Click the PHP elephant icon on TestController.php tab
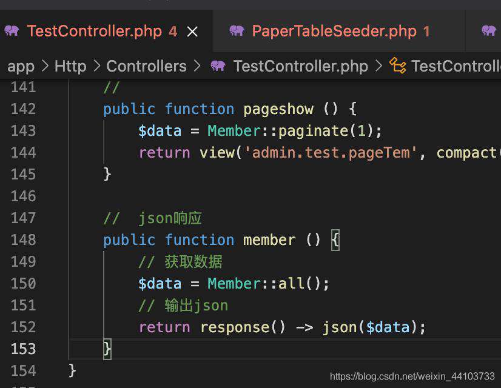Image resolution: width=501 pixels, height=388 pixels. [x=12, y=31]
